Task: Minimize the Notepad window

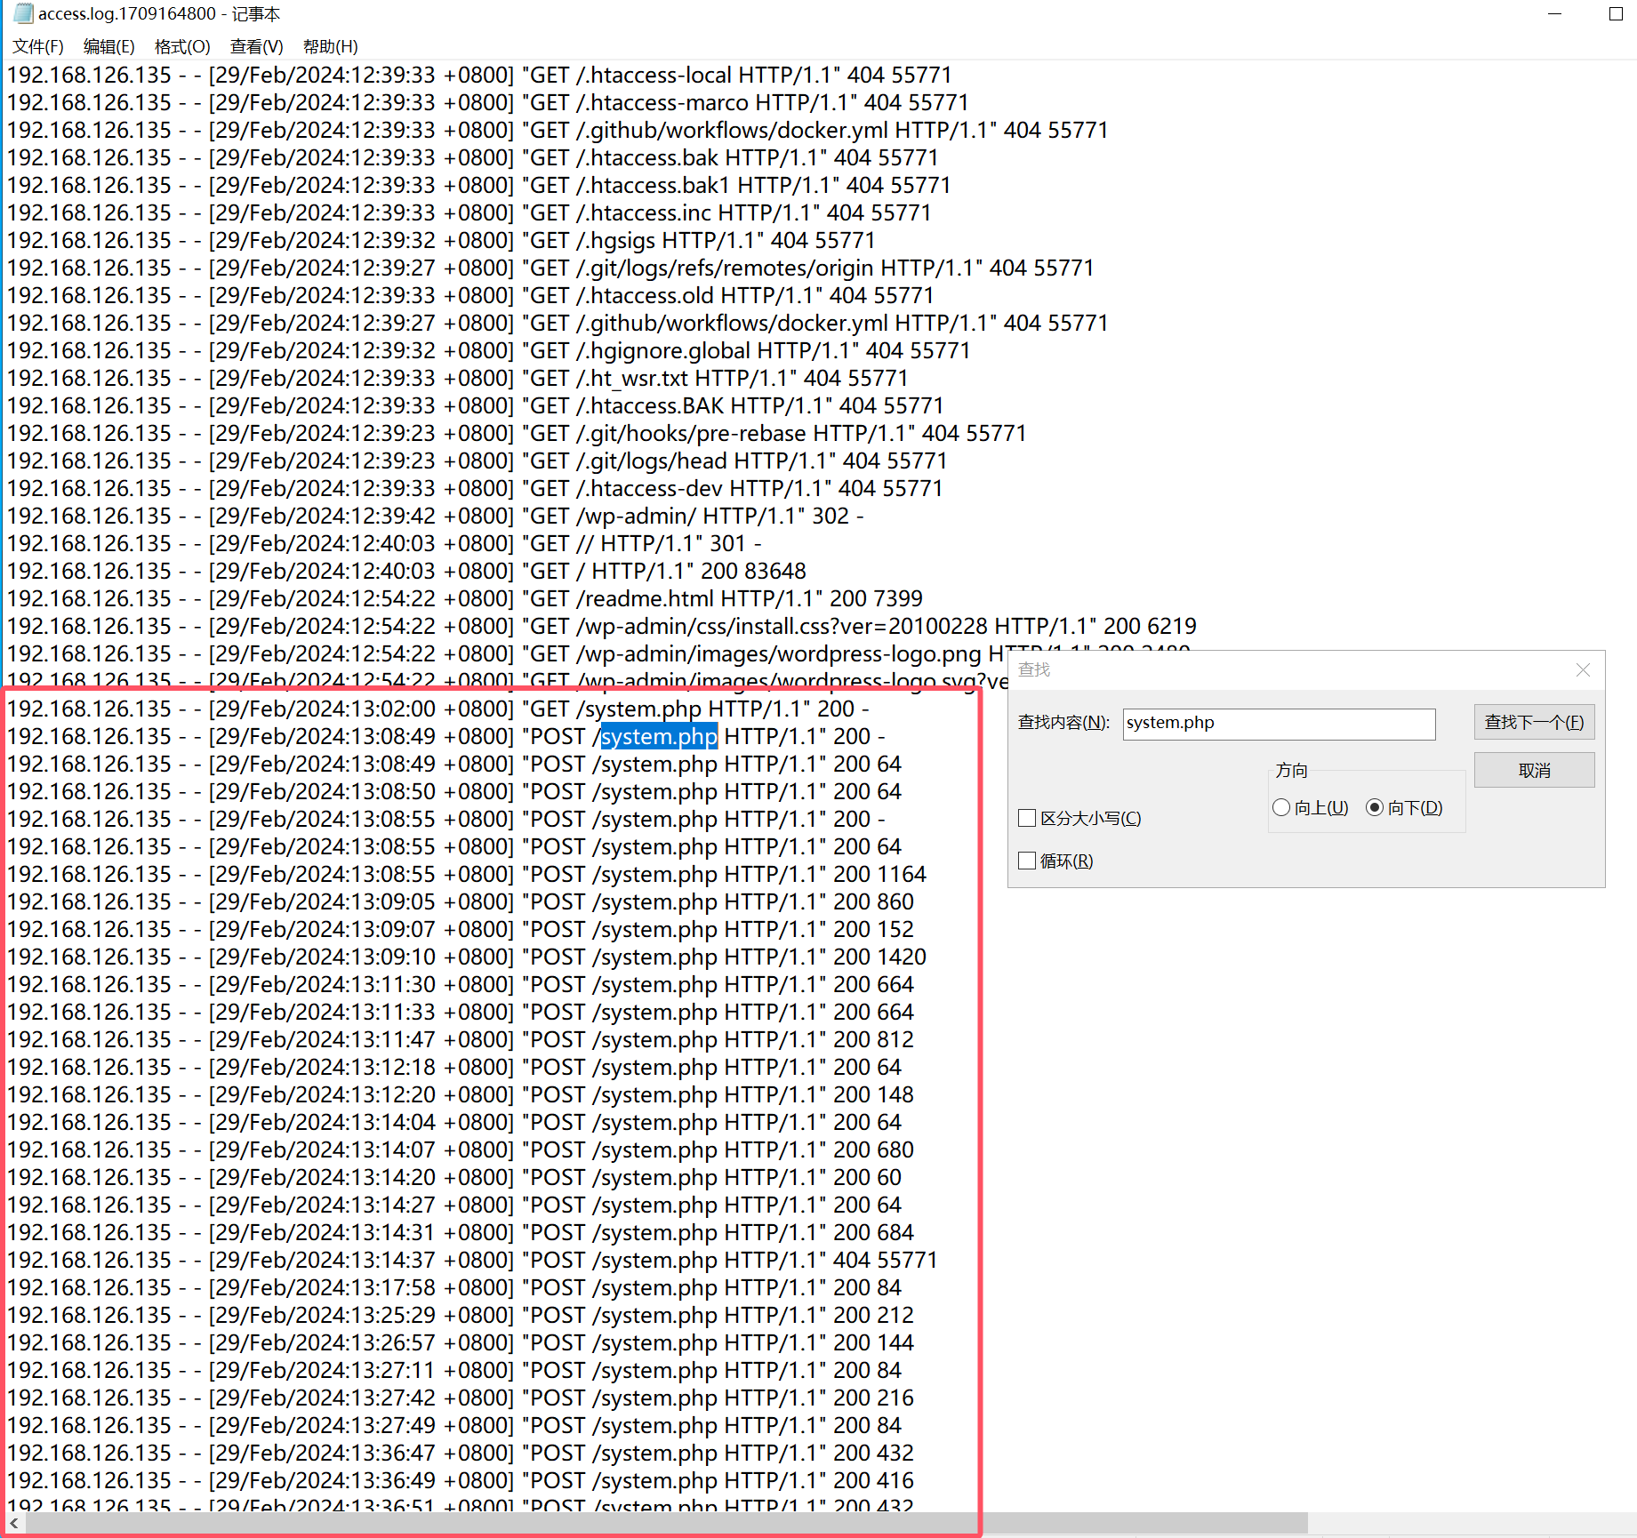Action: tap(1554, 13)
